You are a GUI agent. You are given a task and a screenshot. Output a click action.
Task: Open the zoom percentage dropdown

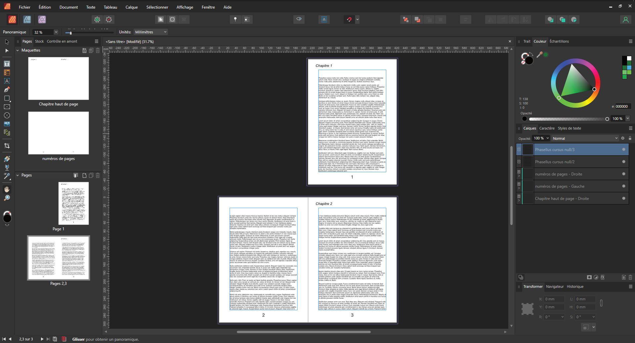tap(56, 32)
